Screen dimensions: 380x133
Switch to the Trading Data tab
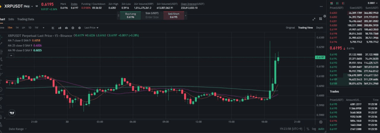pos(26,19)
